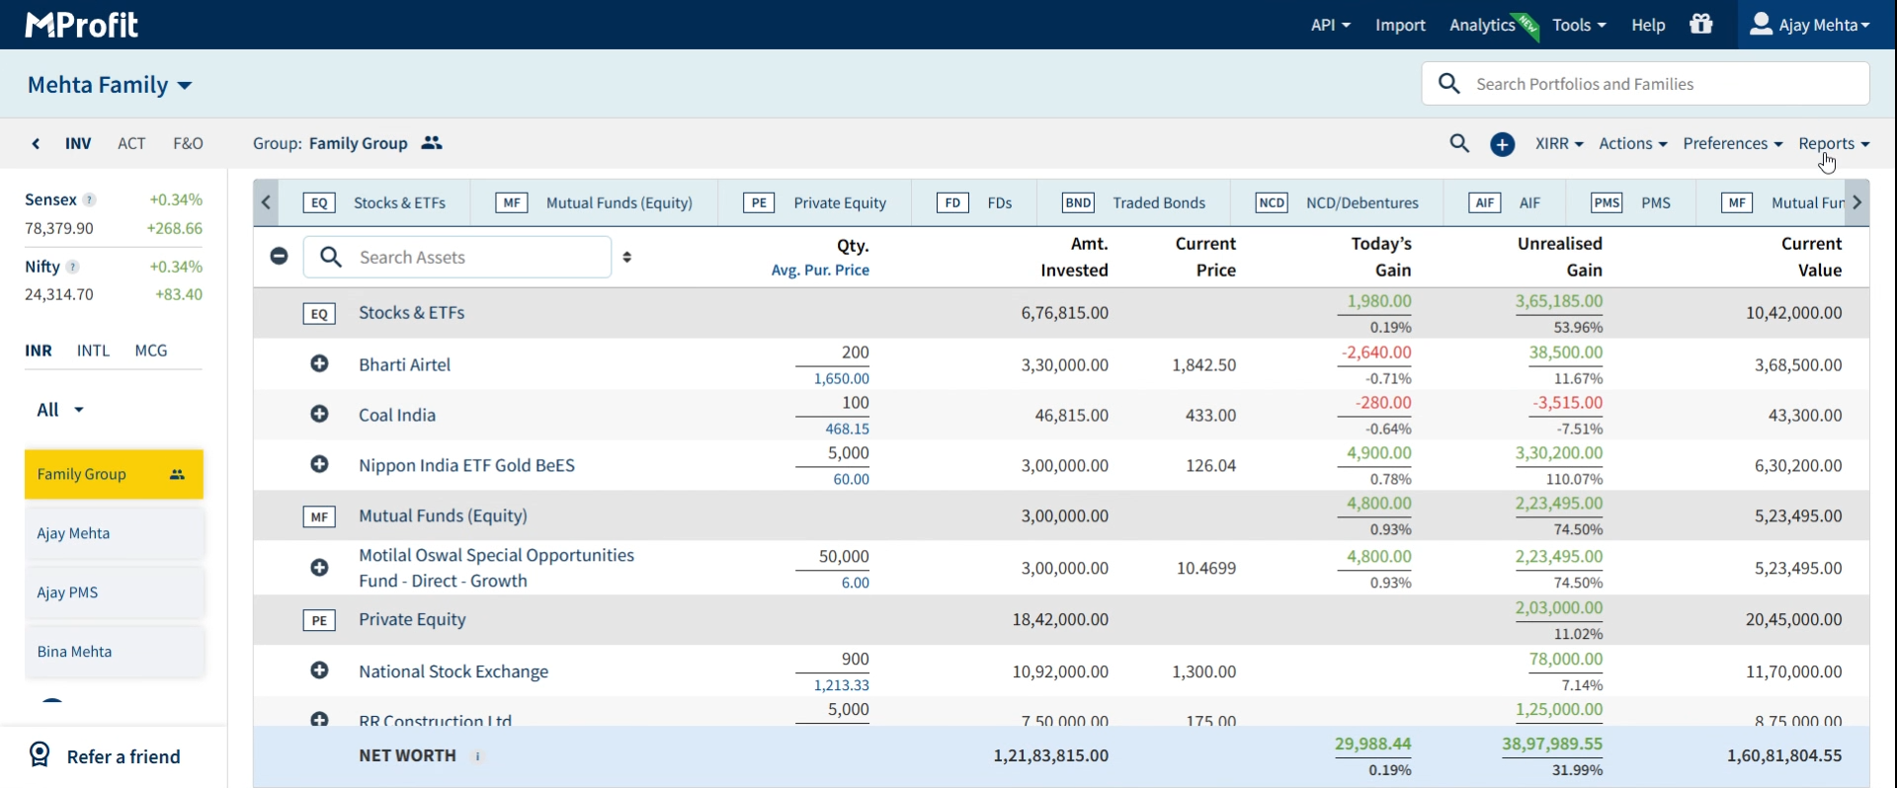Click the blue plus add icon
The width and height of the screenshot is (1897, 788).
tap(1502, 144)
